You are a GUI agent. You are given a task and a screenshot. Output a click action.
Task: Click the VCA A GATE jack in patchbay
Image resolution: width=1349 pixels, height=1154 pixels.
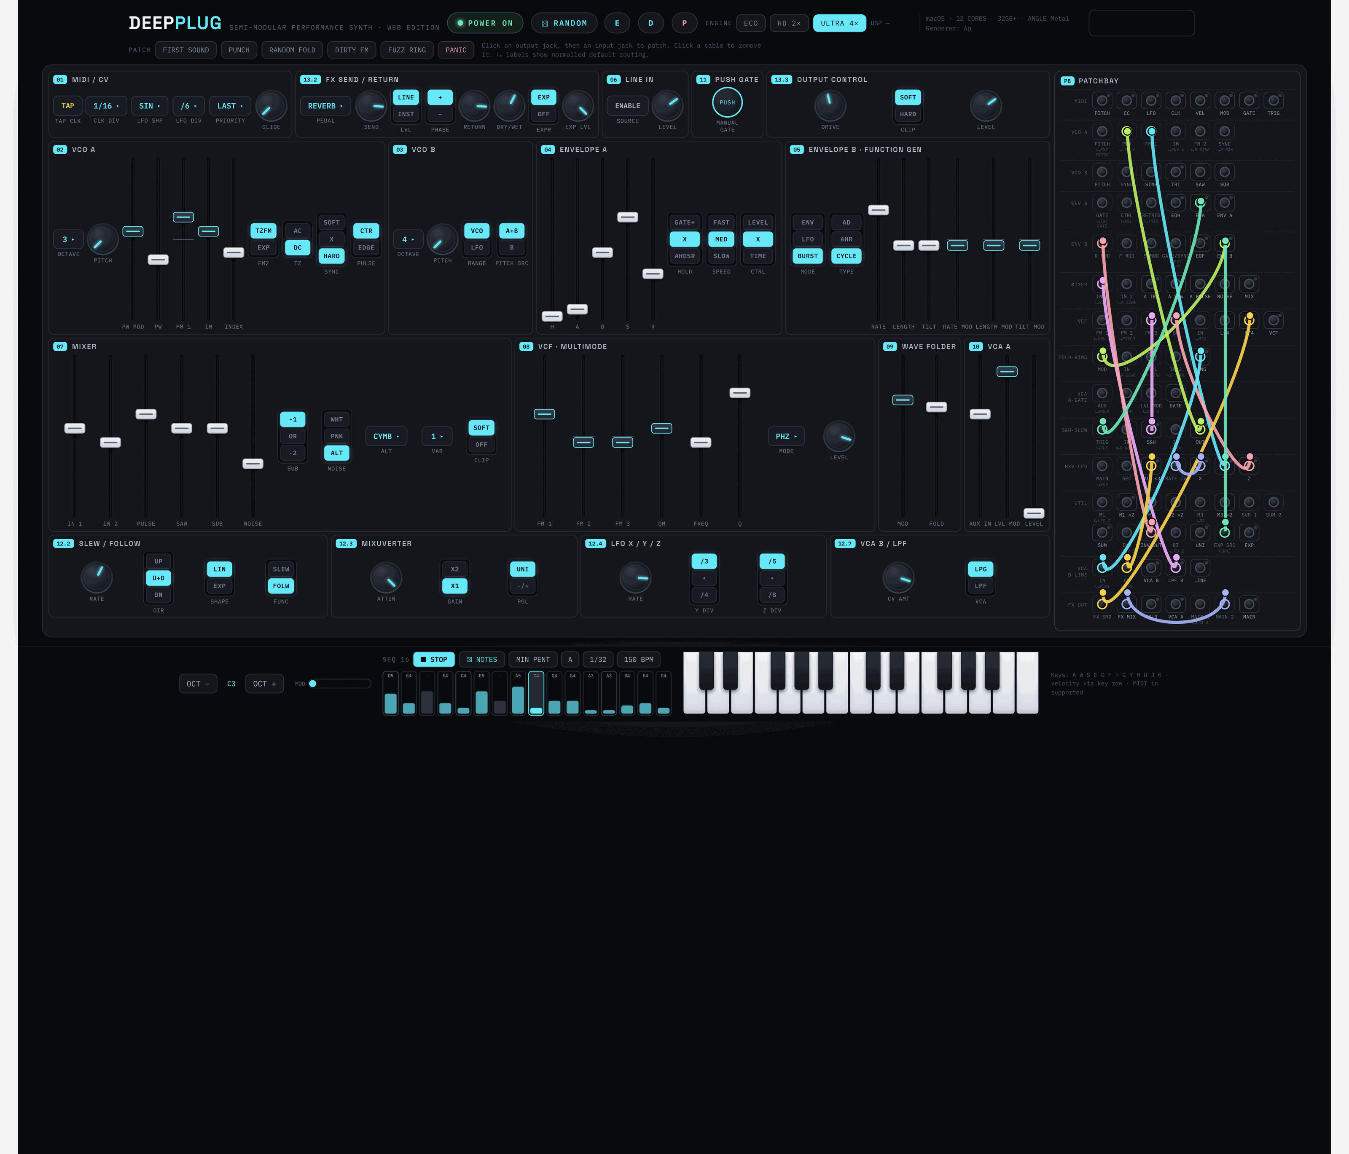1175,393
